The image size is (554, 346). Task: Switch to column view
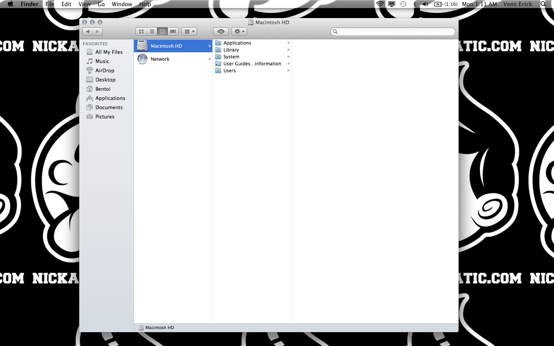(x=162, y=32)
